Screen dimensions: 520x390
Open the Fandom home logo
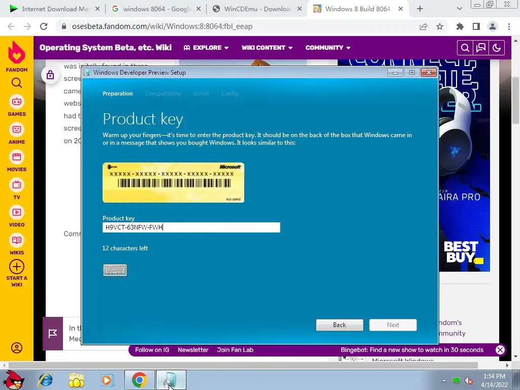coord(17,56)
